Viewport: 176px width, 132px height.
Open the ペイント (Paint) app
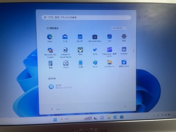click(x=95, y=64)
